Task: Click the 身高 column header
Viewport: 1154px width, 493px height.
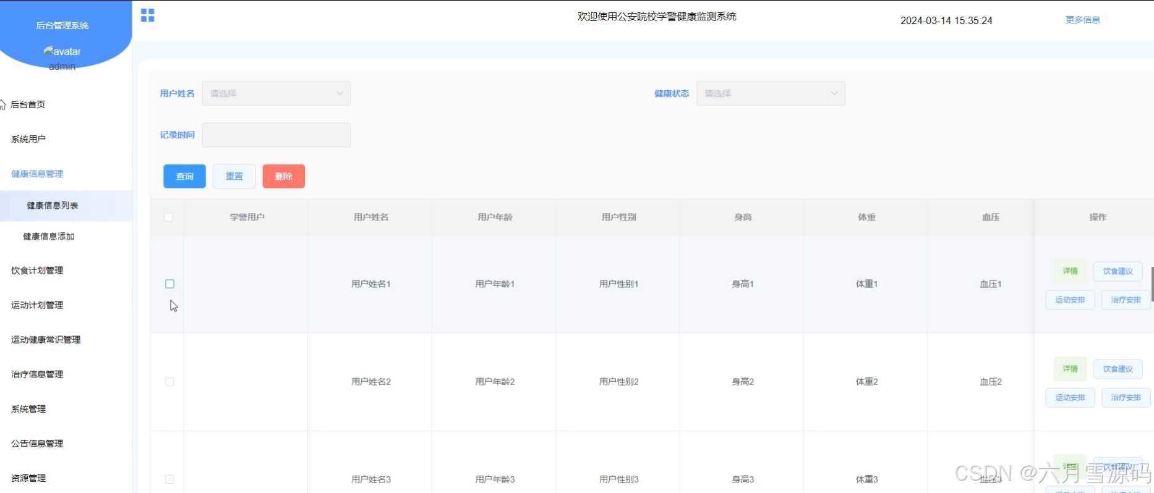Action: tap(743, 217)
